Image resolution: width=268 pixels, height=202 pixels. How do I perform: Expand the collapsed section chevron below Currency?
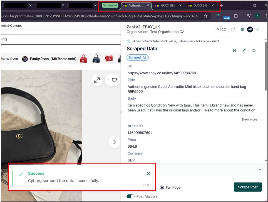(260, 169)
